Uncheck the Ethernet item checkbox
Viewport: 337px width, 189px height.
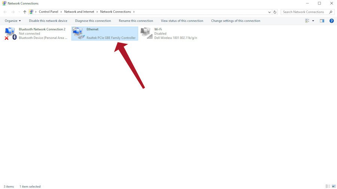(x=74, y=29)
